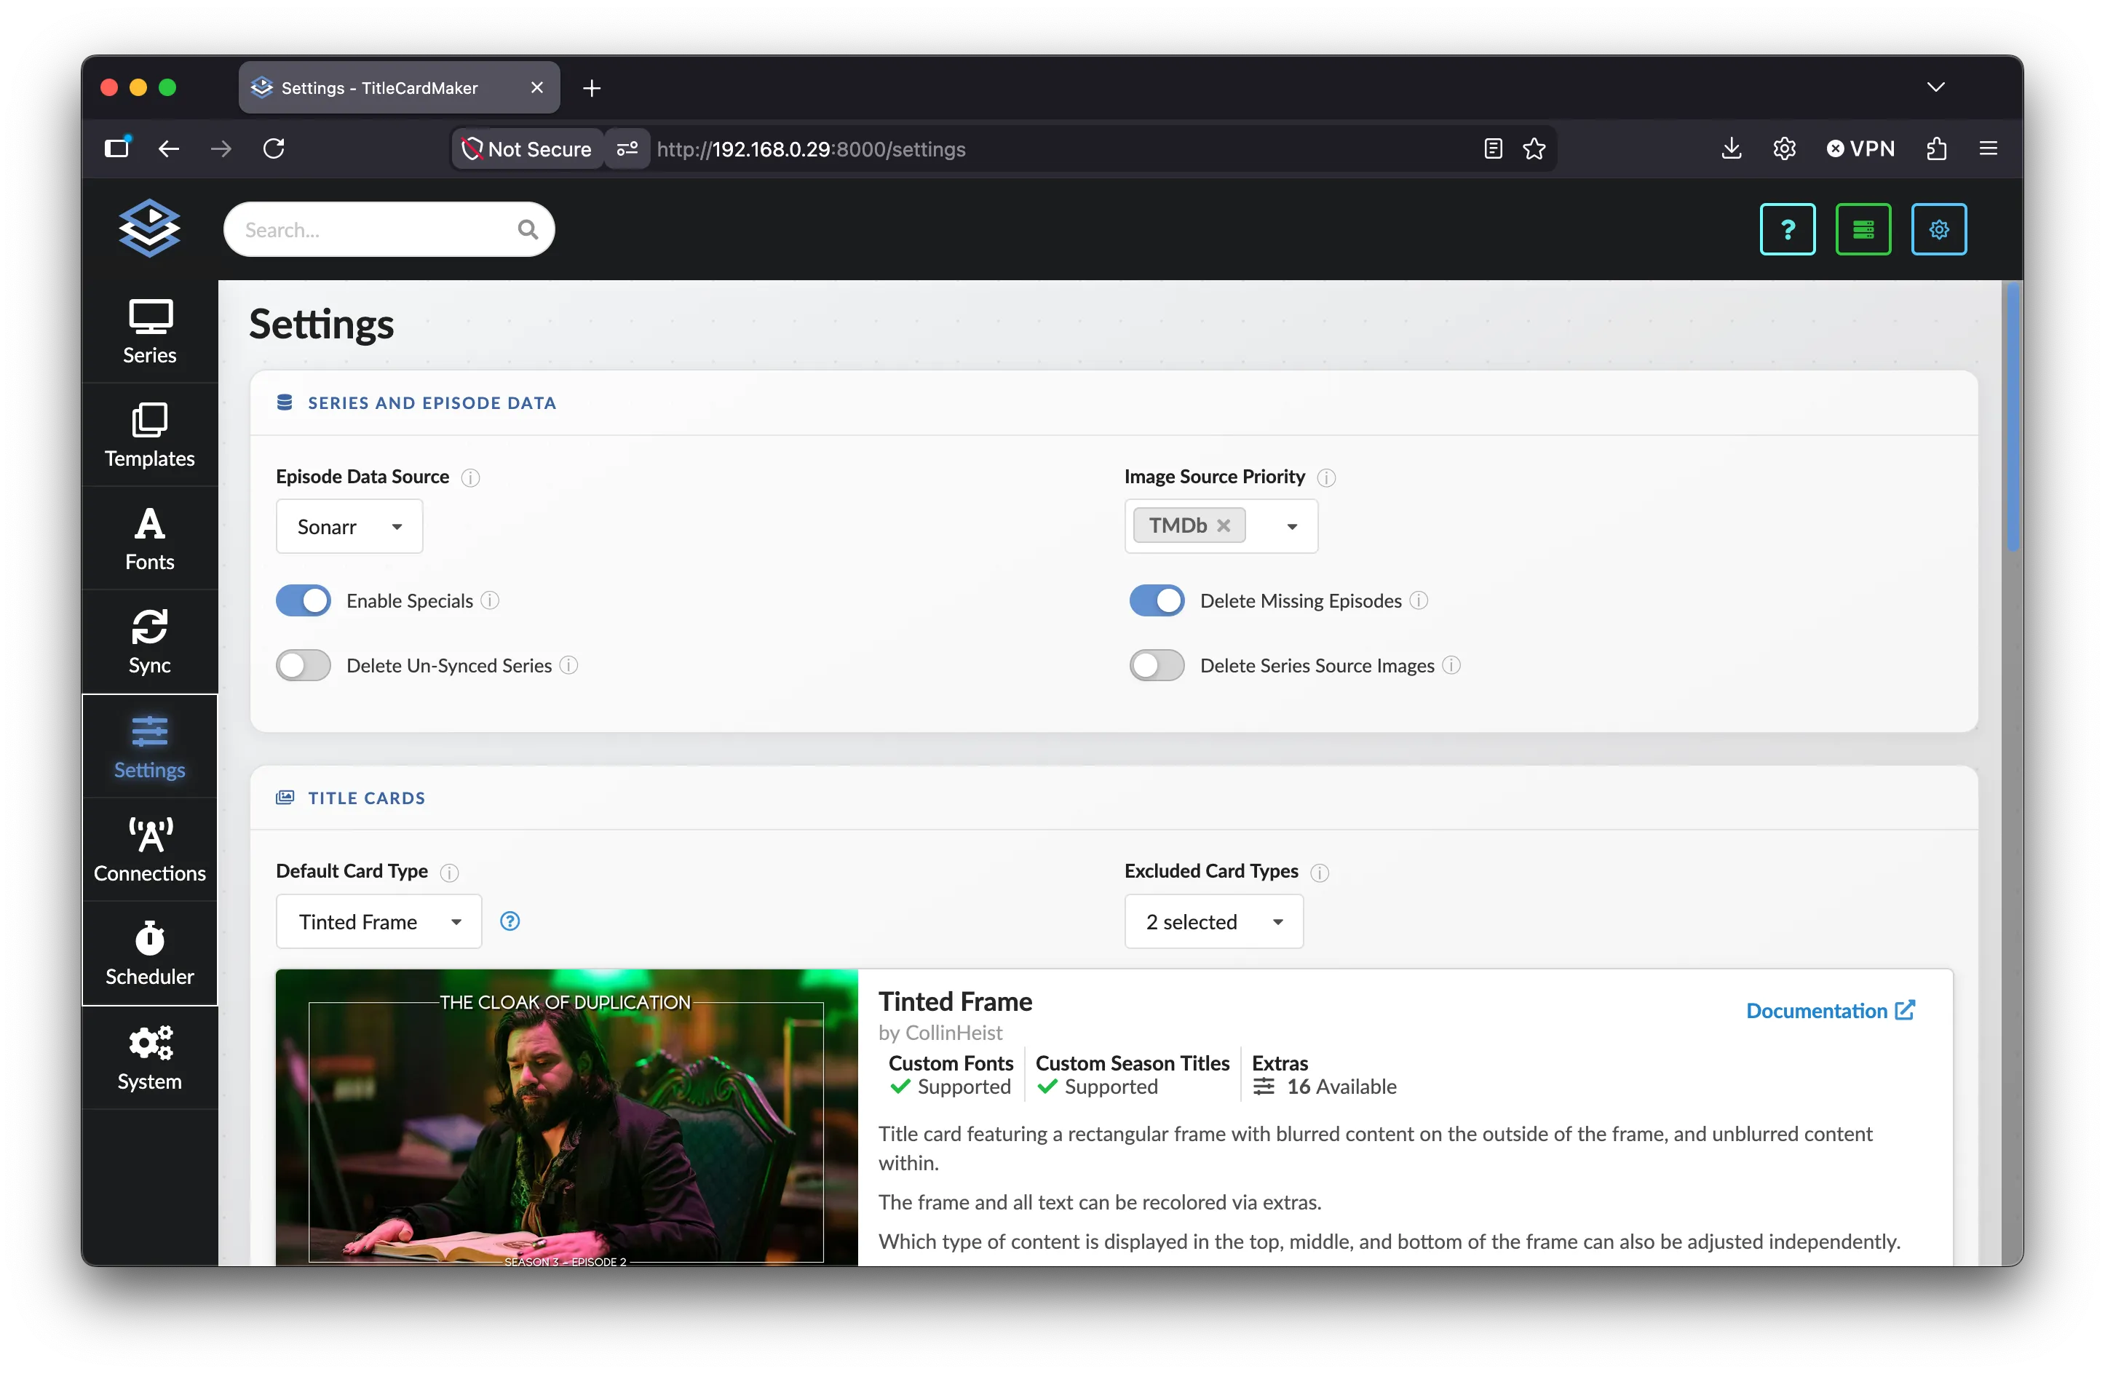
Task: Focus the Search input field
Action: click(x=389, y=230)
